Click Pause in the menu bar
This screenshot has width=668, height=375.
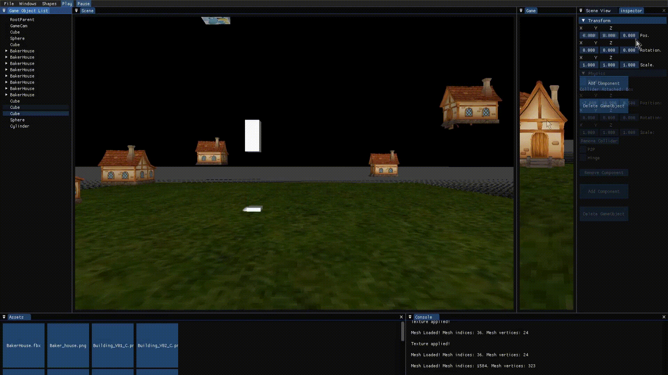pos(83,3)
